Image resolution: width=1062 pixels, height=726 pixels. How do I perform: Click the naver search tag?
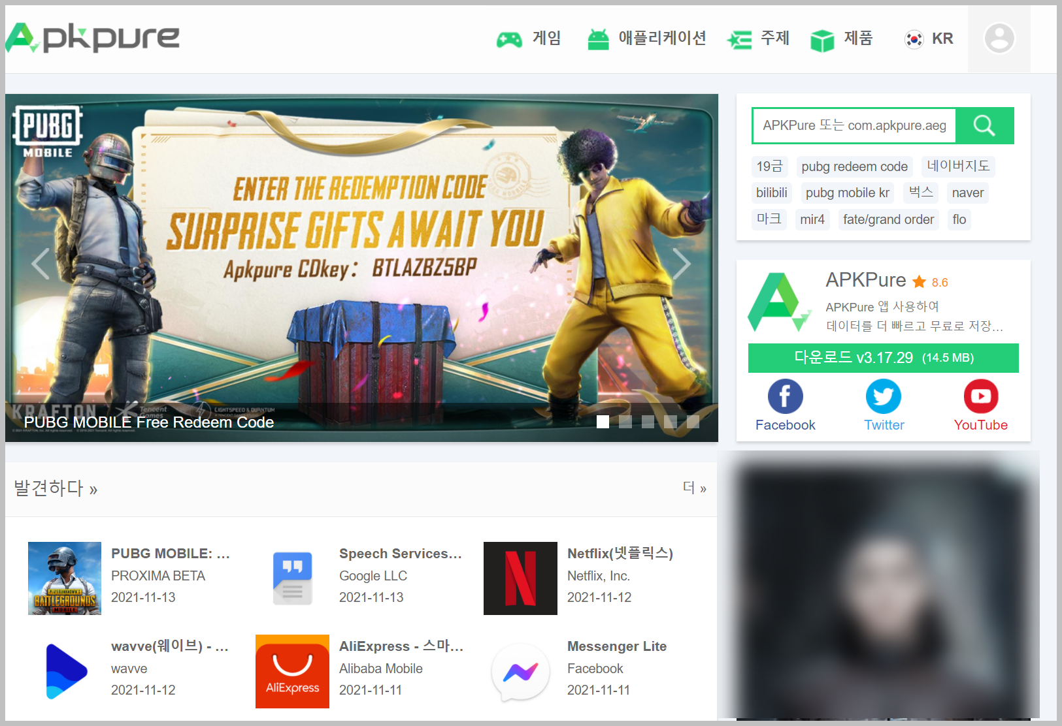point(968,193)
